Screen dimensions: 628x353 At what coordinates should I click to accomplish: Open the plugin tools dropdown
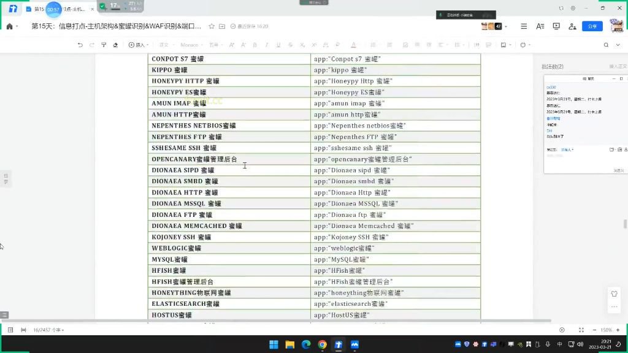tap(525, 45)
